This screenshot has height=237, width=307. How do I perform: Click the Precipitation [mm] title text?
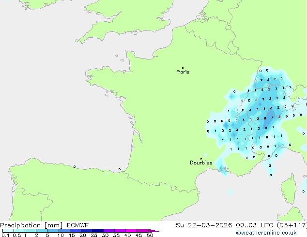pos(31,225)
